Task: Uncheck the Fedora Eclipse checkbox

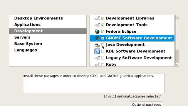Action: [x=103, y=32]
